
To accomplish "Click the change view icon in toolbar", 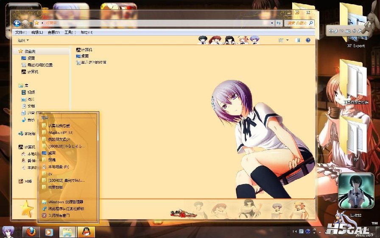I will click(x=281, y=40).
